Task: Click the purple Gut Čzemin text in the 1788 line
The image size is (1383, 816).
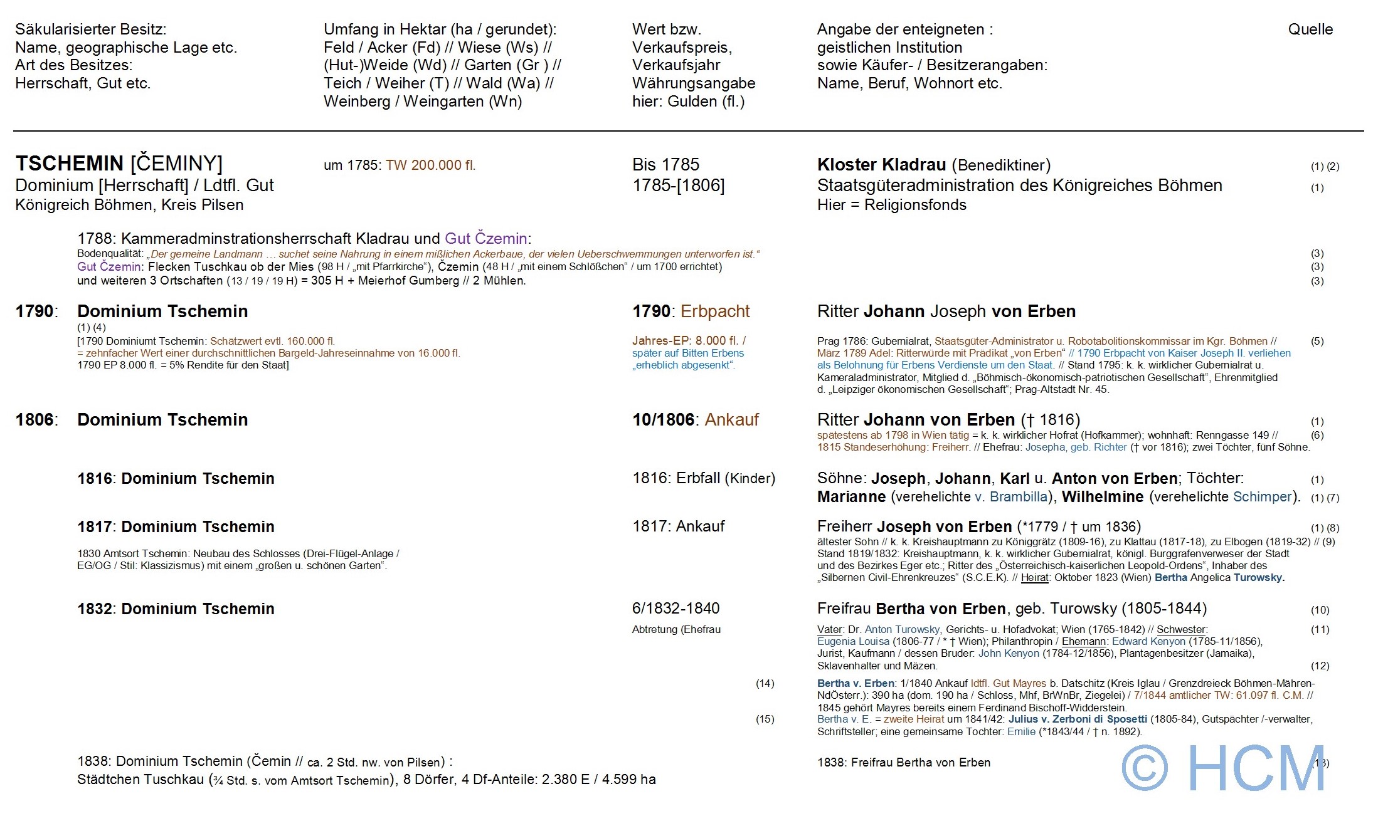Action: click(486, 238)
